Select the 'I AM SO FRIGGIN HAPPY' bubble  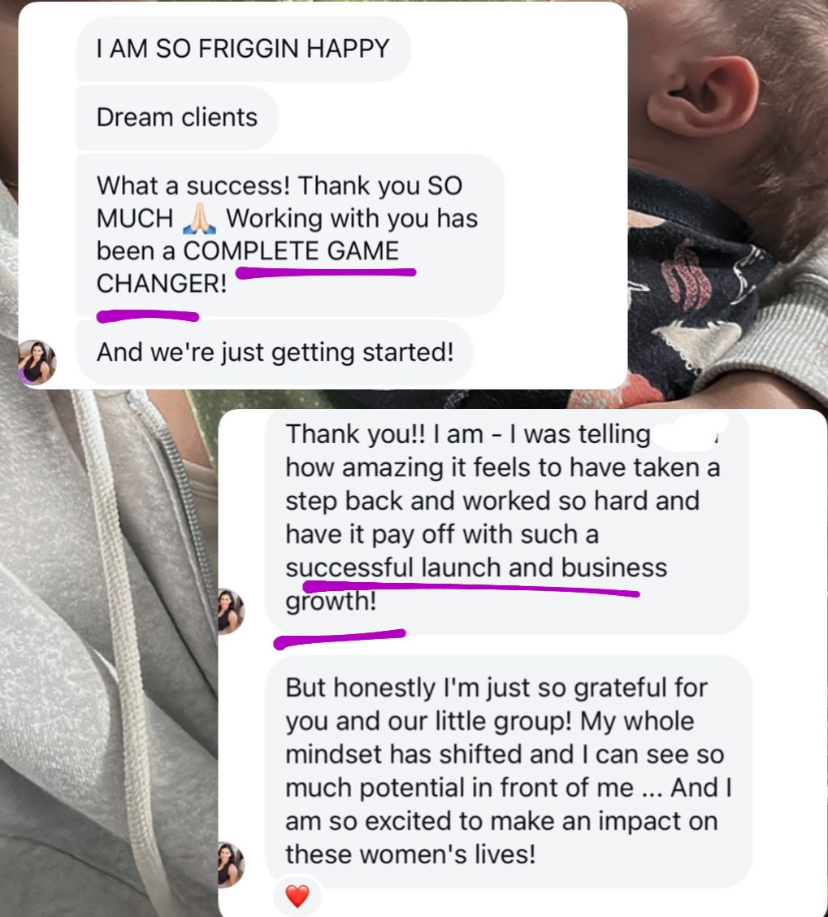coord(243,49)
